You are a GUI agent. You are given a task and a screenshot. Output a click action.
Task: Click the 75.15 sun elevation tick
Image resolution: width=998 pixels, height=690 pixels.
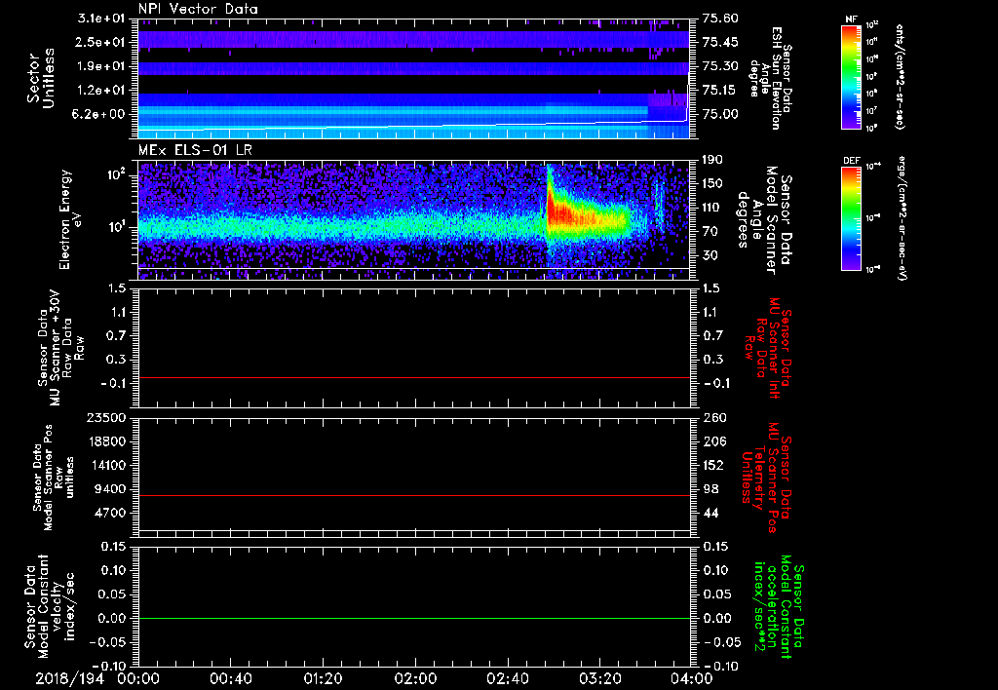pos(720,91)
